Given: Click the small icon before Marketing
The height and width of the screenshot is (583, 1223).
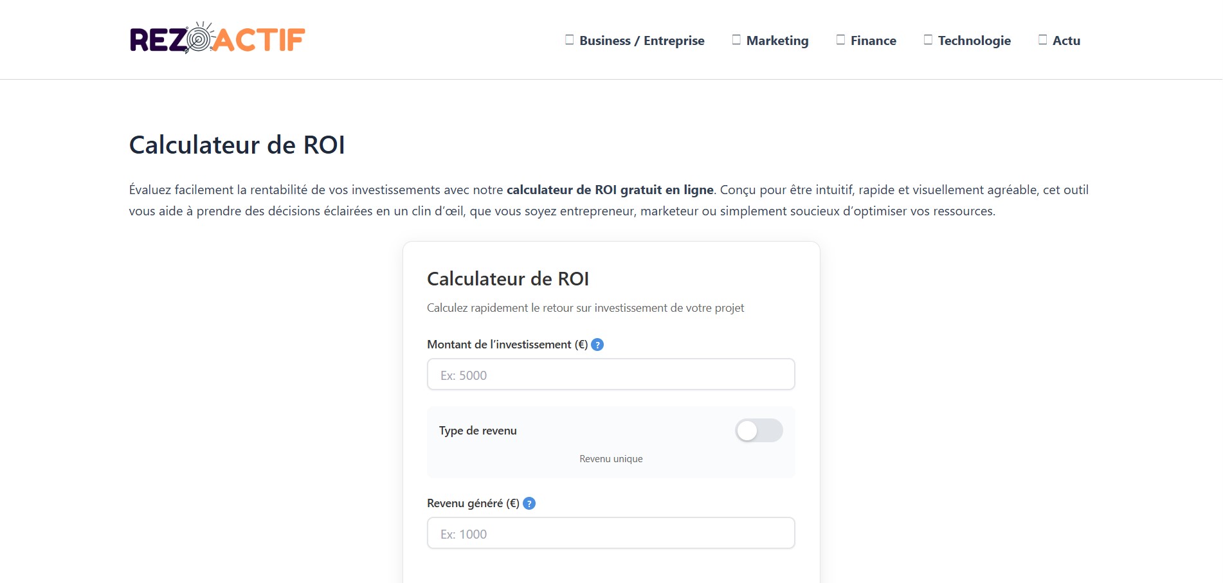Looking at the screenshot, I should [736, 40].
